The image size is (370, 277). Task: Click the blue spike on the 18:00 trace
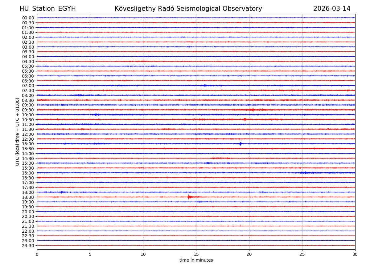click(61, 192)
